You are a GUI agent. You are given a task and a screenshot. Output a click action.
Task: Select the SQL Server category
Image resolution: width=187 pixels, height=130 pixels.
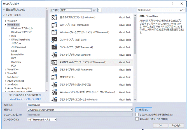coord(13,77)
